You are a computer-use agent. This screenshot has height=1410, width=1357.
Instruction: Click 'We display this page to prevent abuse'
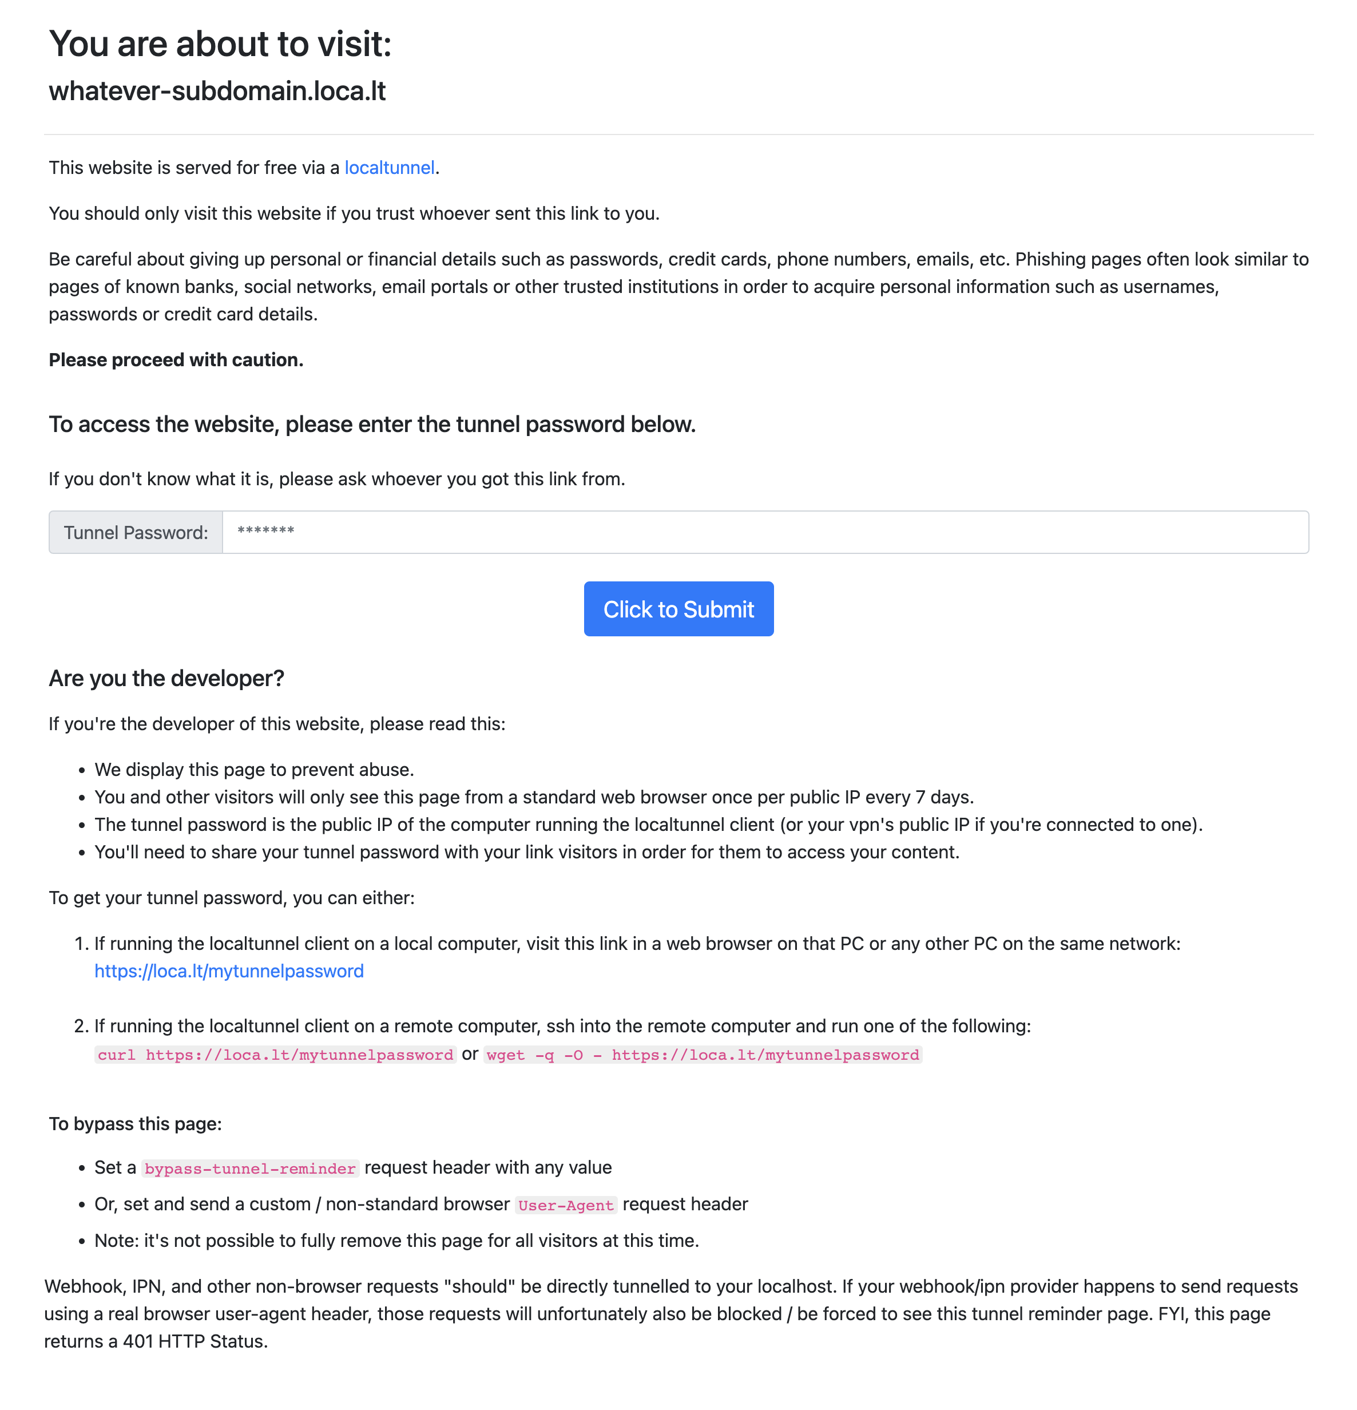pyautogui.click(x=254, y=770)
